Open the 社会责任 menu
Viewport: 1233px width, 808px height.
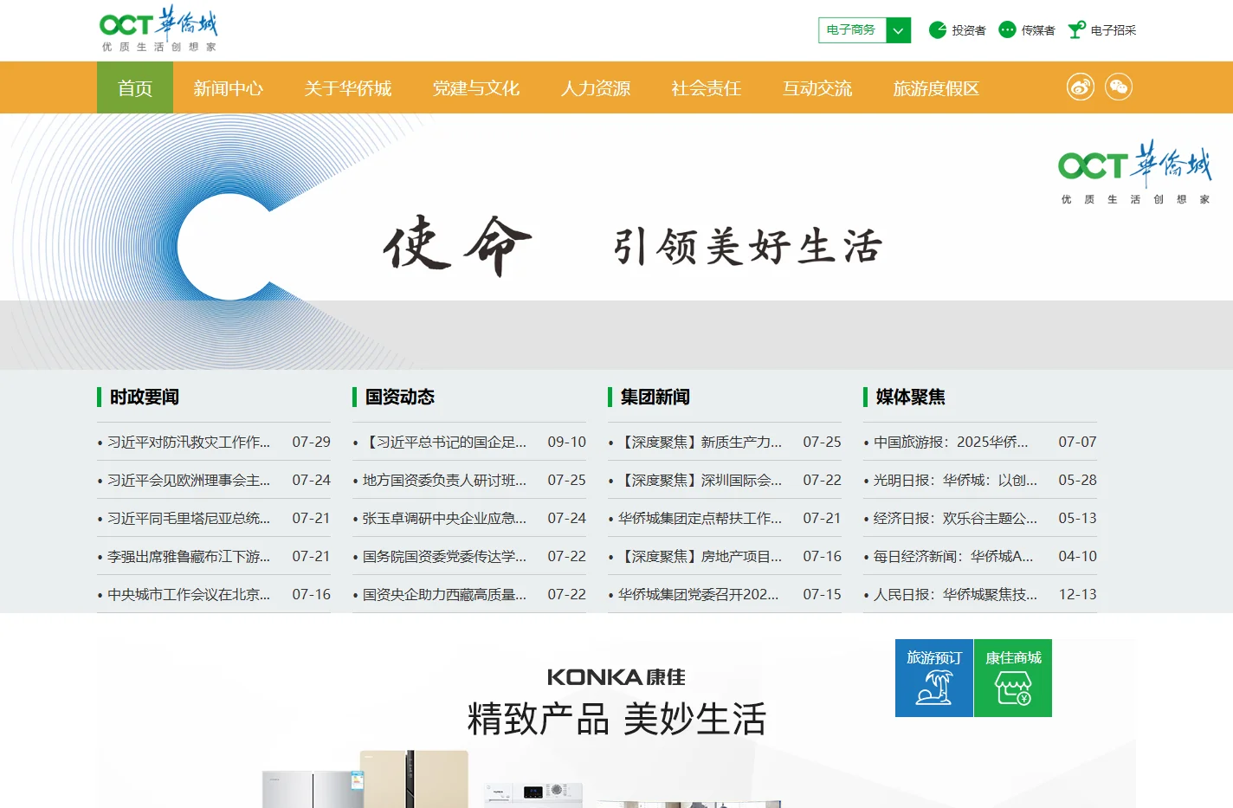(707, 87)
